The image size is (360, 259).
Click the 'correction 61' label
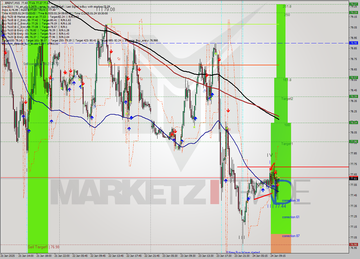291,217
